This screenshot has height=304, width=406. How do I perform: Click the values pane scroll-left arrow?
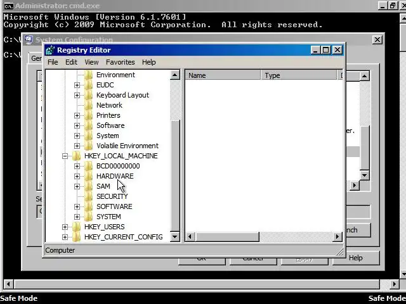[x=190, y=237]
